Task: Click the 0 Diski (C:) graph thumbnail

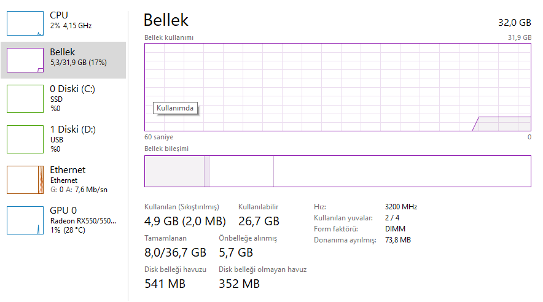Action: click(25, 99)
